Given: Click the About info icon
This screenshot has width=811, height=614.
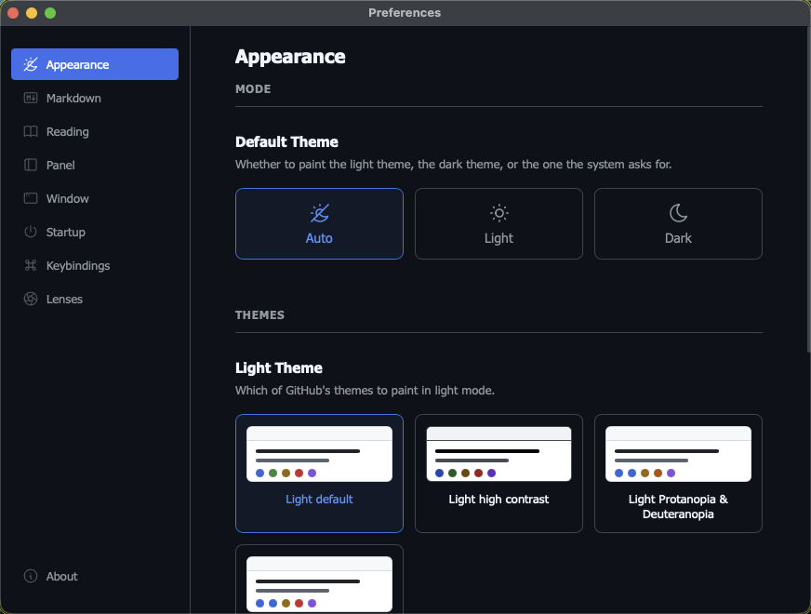Looking at the screenshot, I should tap(31, 576).
